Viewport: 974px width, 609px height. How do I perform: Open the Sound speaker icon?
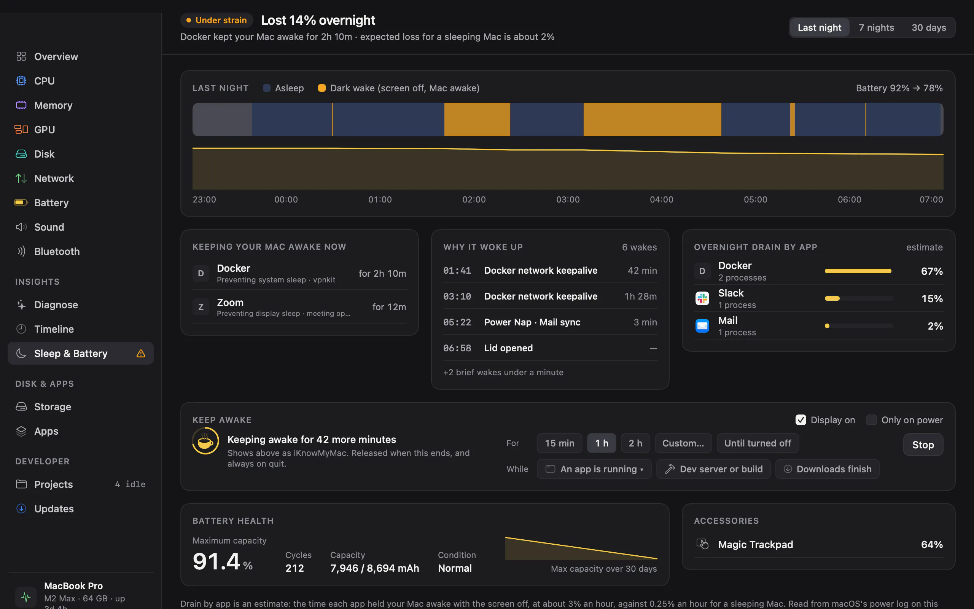coord(21,227)
